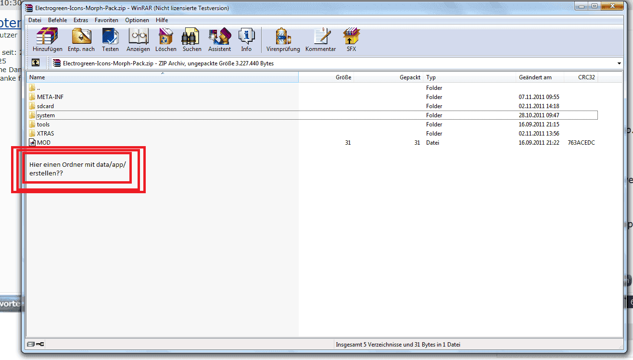
Task: Click the date 16.09.2011 21:22
Action: pos(539,142)
